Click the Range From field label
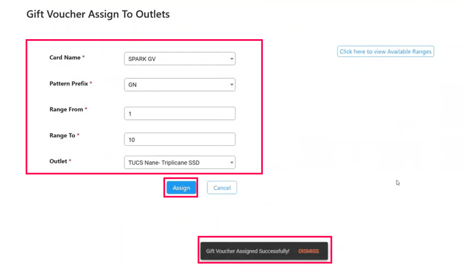463x266 pixels. [x=66, y=109]
